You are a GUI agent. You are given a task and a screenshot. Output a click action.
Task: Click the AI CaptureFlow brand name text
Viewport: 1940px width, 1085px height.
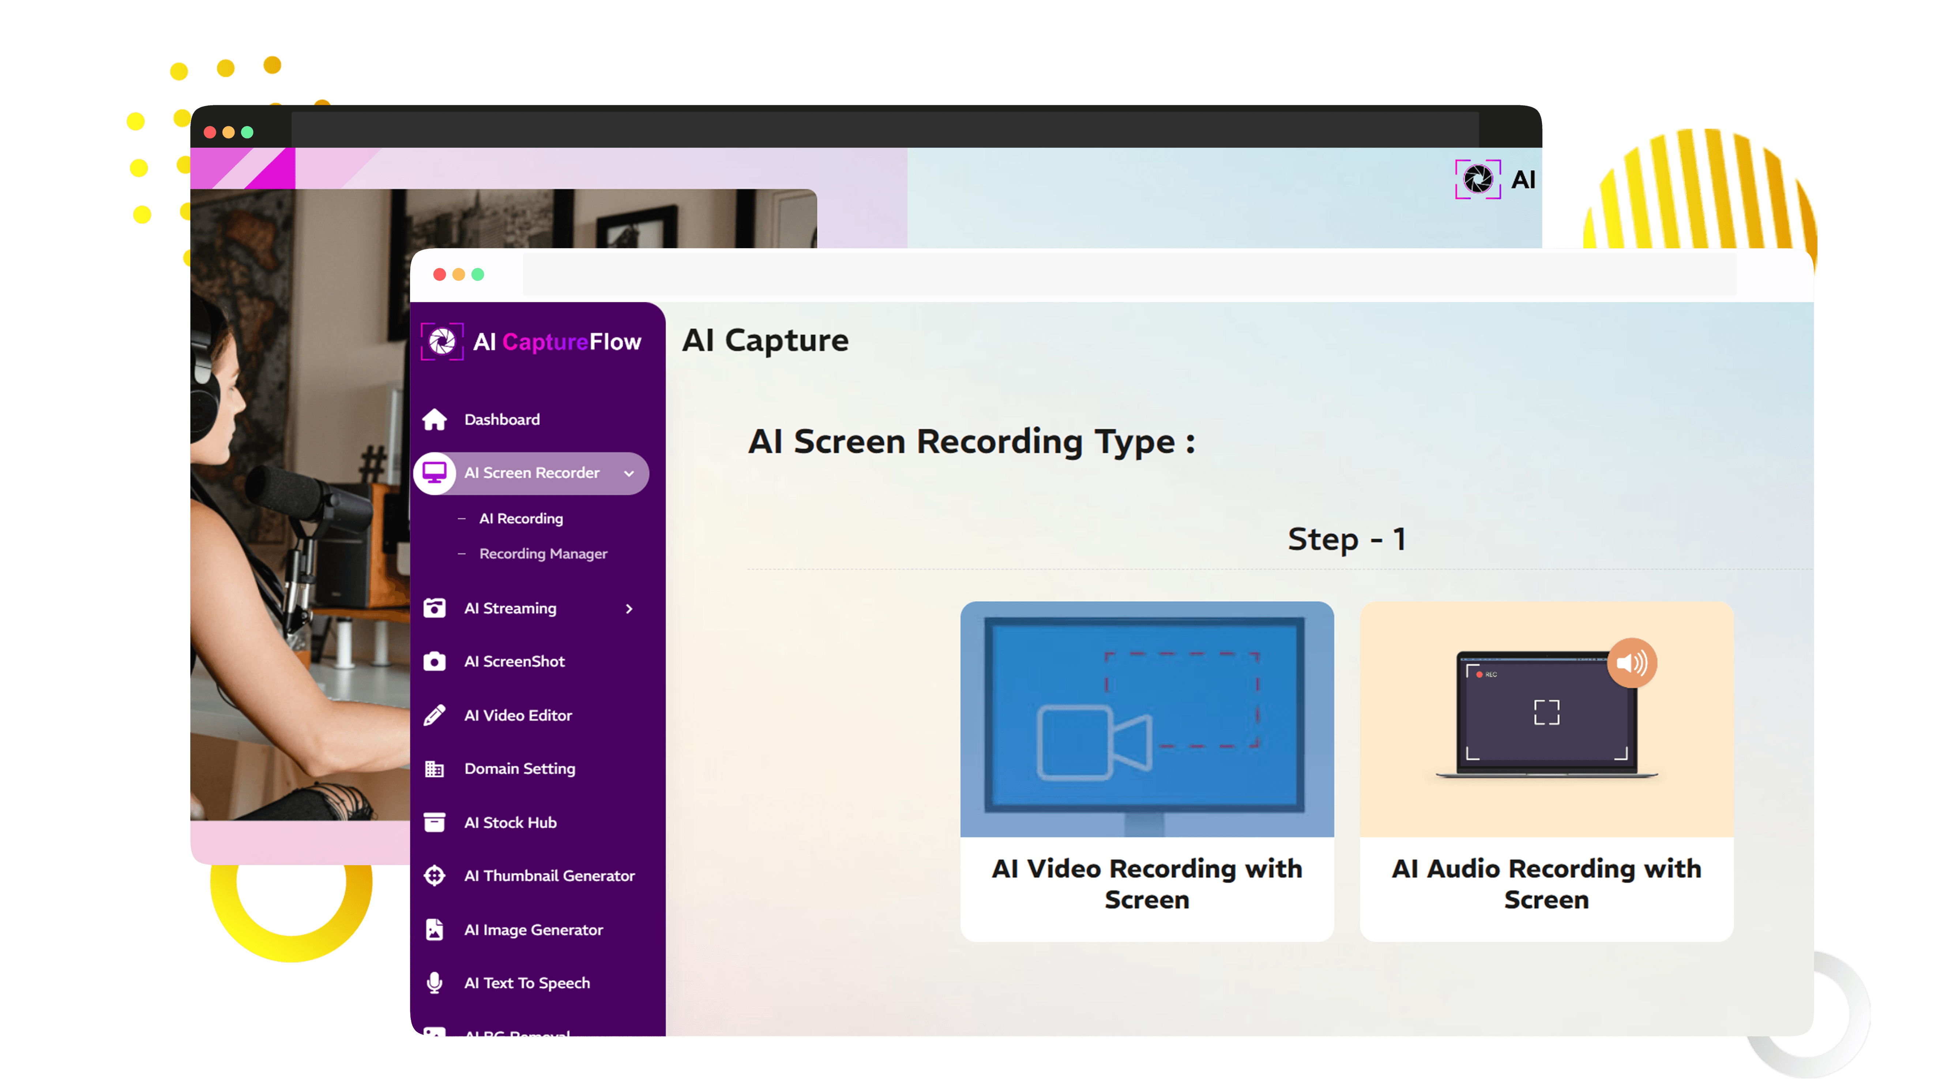coord(557,342)
